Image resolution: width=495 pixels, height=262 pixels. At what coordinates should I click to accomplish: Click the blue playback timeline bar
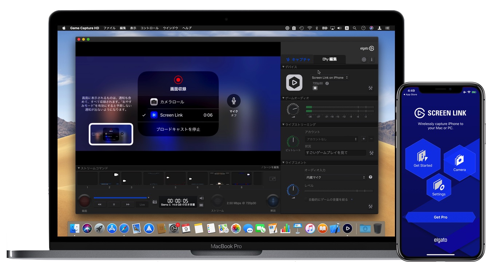120,198
